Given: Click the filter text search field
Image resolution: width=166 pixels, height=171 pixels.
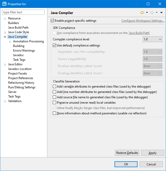Looking at the screenshot, I should tap(23, 12).
